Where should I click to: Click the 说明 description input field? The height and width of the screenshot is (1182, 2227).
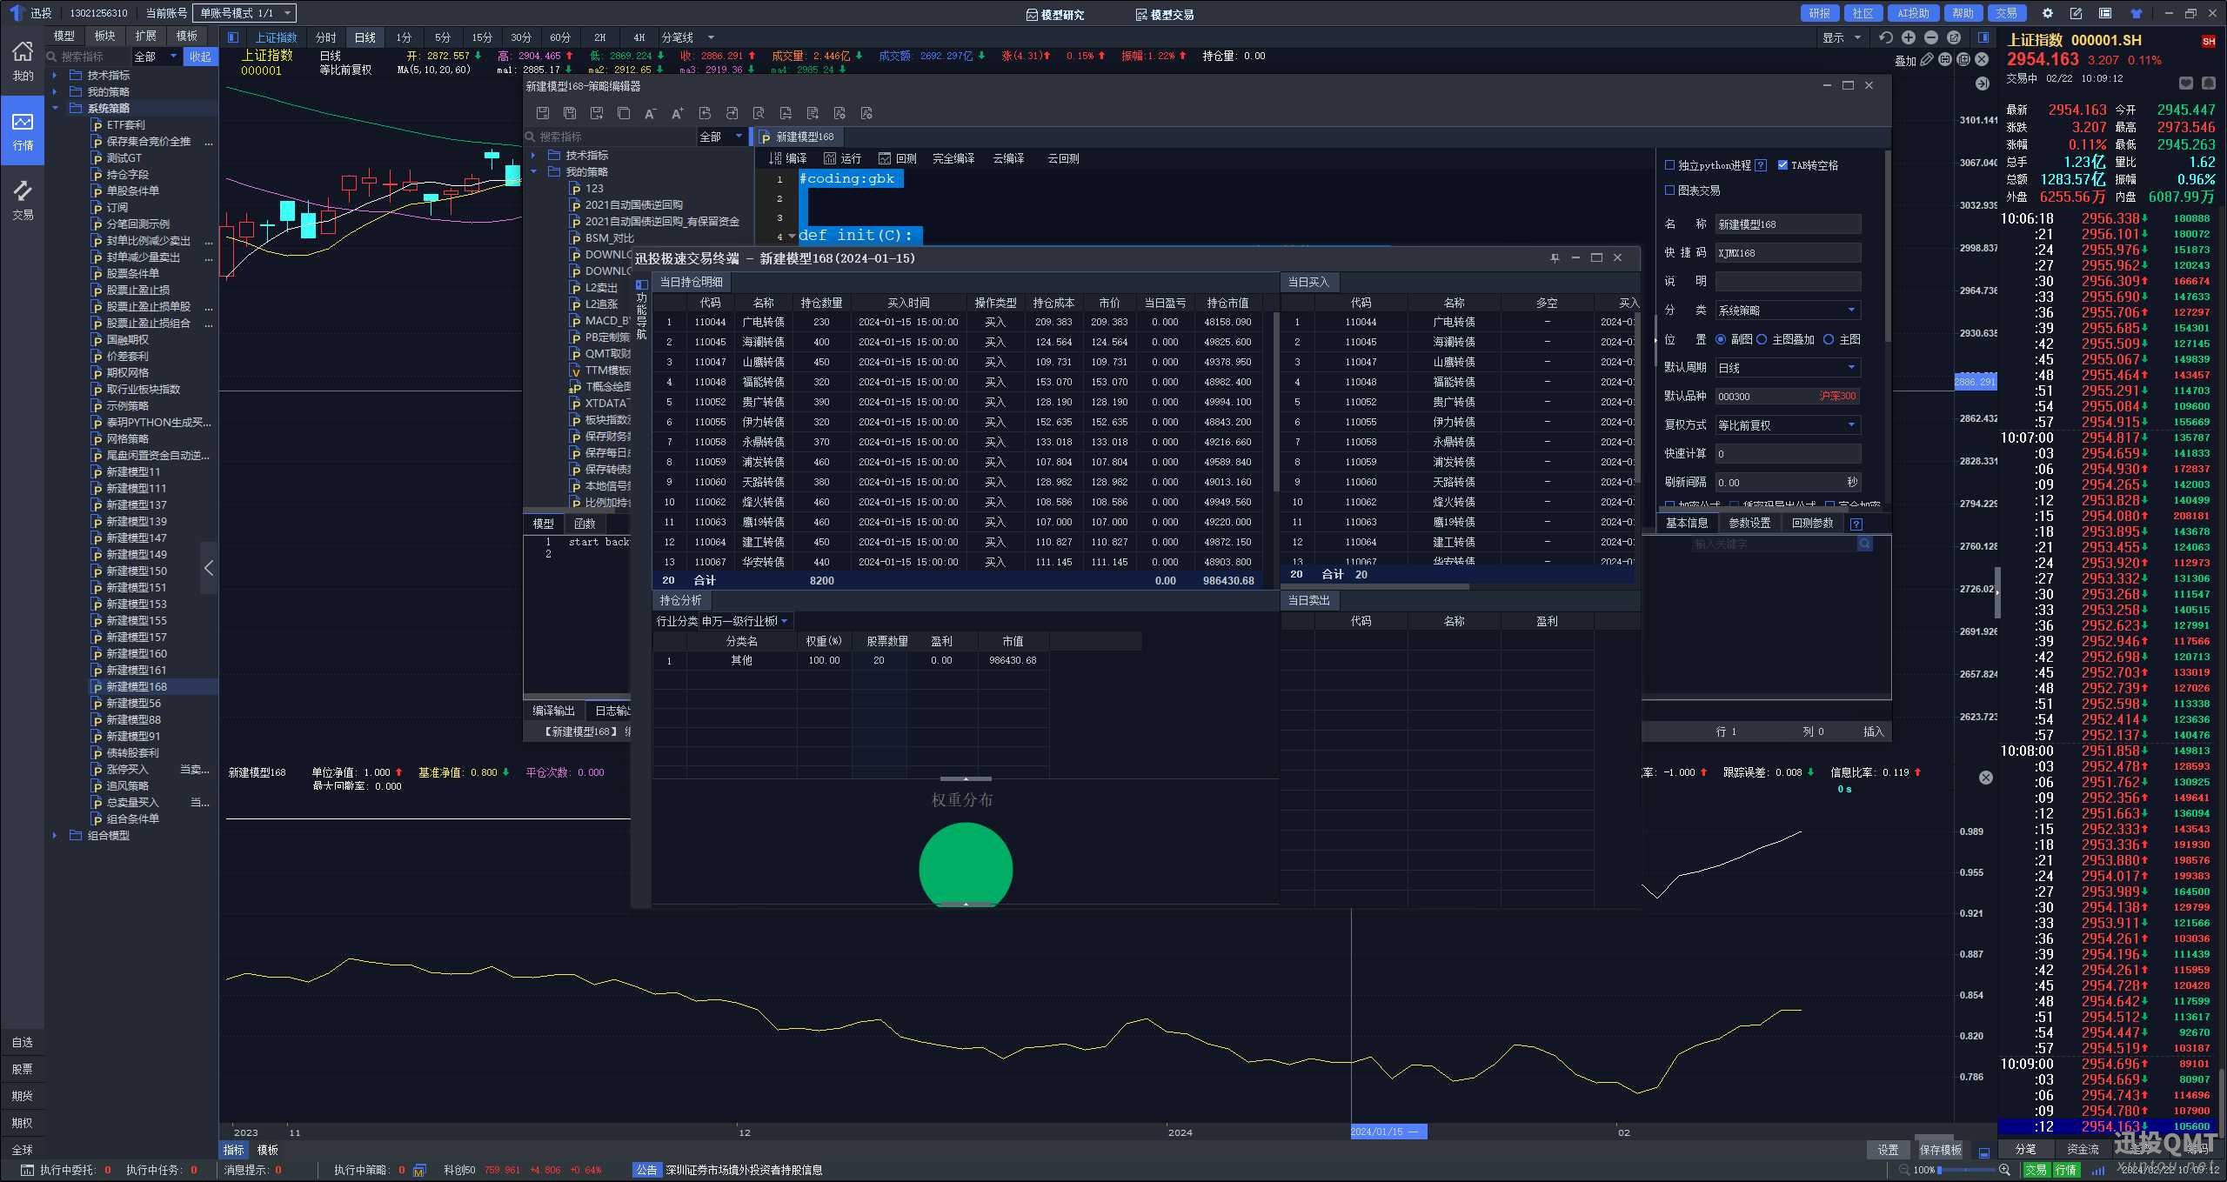tap(1788, 282)
